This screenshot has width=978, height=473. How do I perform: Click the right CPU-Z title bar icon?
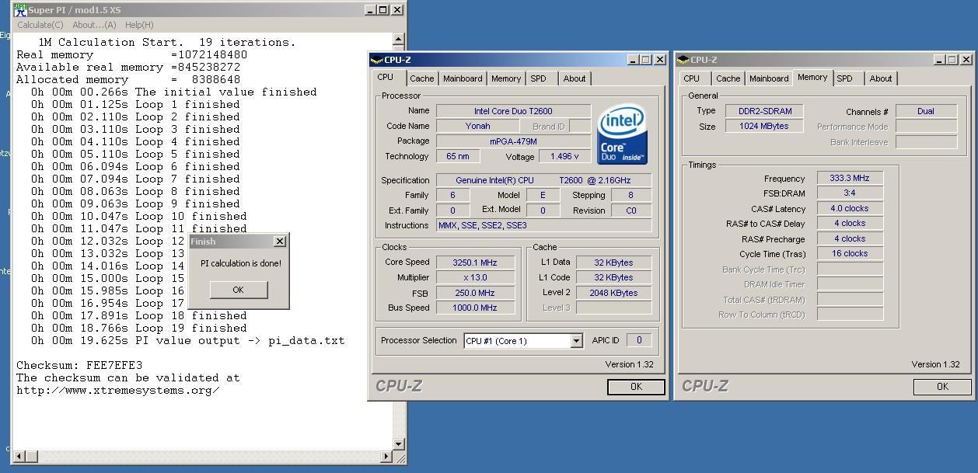coord(683,60)
